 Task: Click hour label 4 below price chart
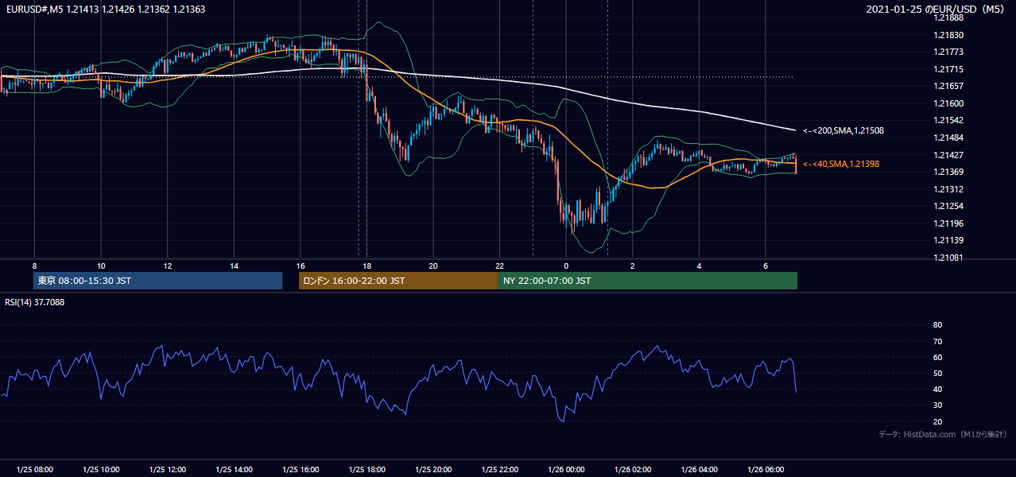click(699, 266)
